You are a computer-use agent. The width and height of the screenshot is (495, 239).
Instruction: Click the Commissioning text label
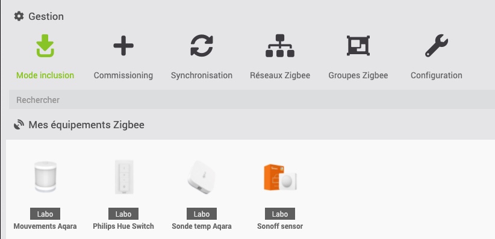pos(123,75)
